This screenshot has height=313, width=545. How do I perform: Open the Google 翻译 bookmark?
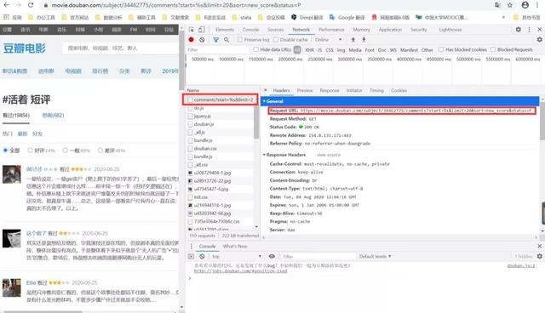tap(347, 17)
